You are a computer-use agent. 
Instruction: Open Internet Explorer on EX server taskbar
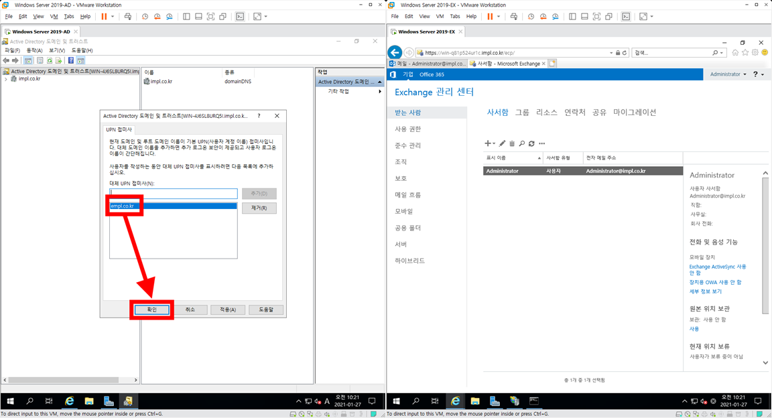tap(456, 401)
